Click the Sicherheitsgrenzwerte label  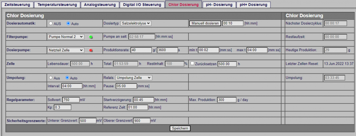click(26, 121)
